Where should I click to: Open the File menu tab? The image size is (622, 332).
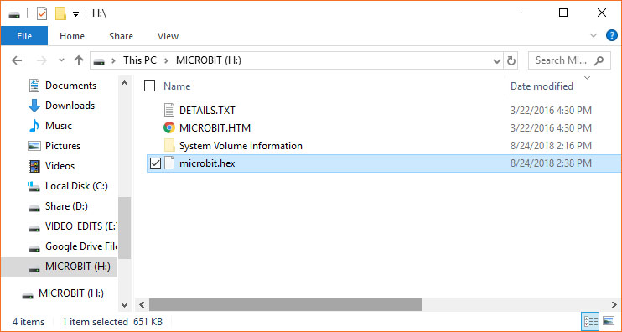24,36
